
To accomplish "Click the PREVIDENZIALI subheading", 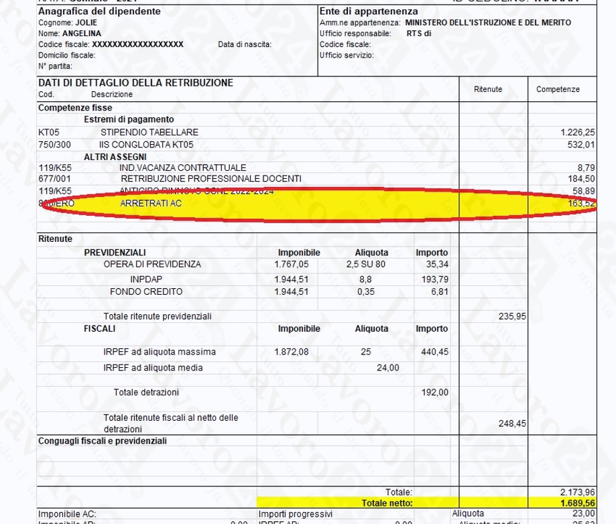I will pyautogui.click(x=115, y=253).
